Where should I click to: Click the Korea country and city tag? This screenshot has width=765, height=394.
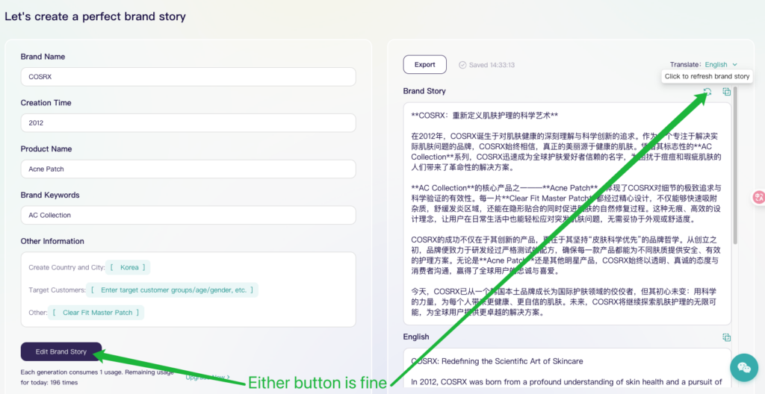pos(129,267)
